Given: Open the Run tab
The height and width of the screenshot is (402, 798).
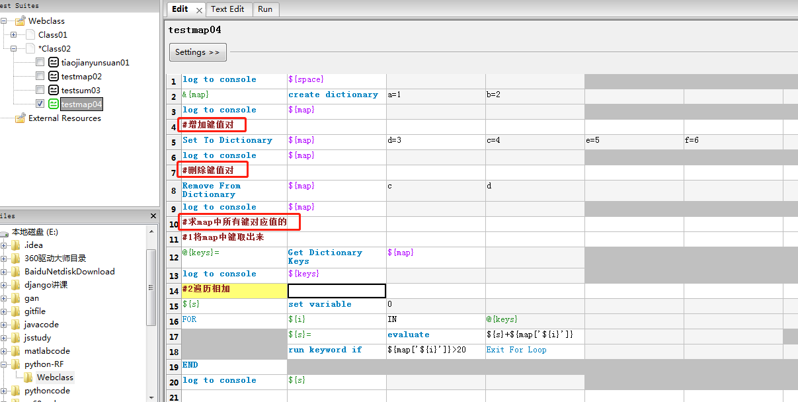Looking at the screenshot, I should tap(265, 9).
